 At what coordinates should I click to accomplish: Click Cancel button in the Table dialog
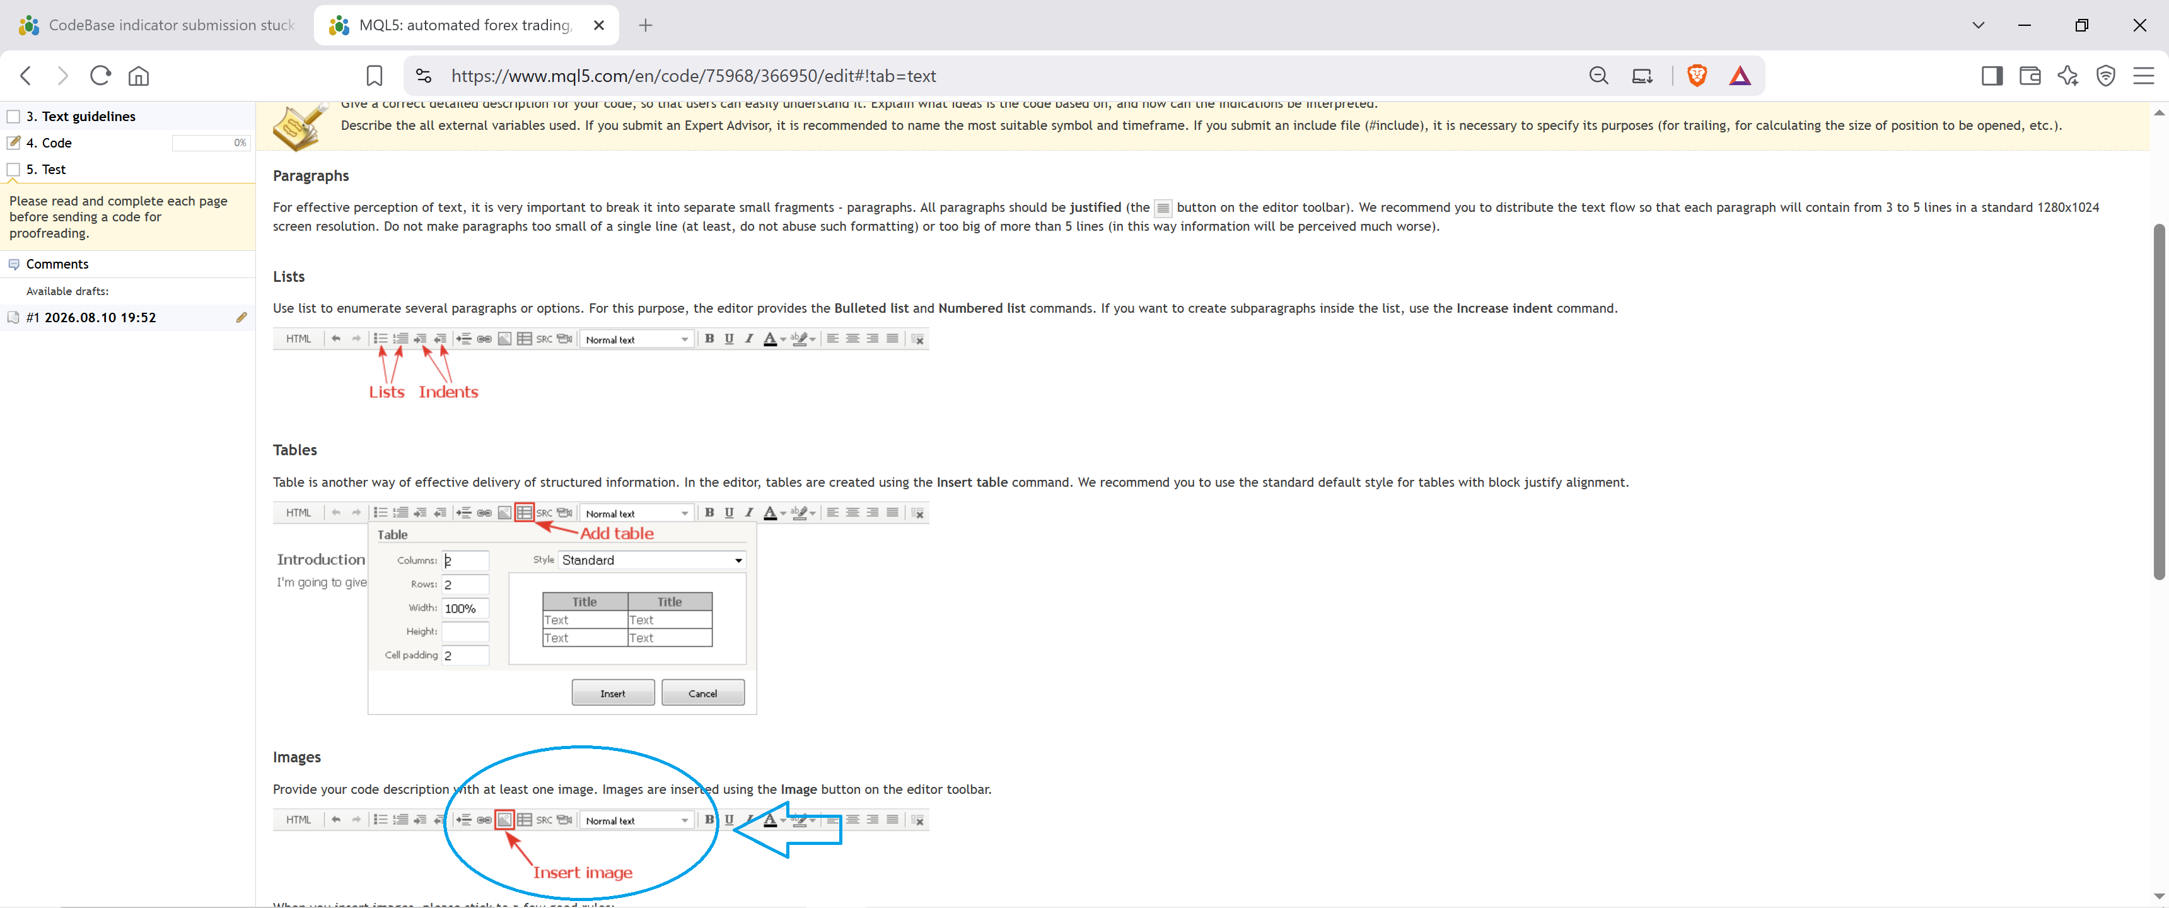(702, 693)
